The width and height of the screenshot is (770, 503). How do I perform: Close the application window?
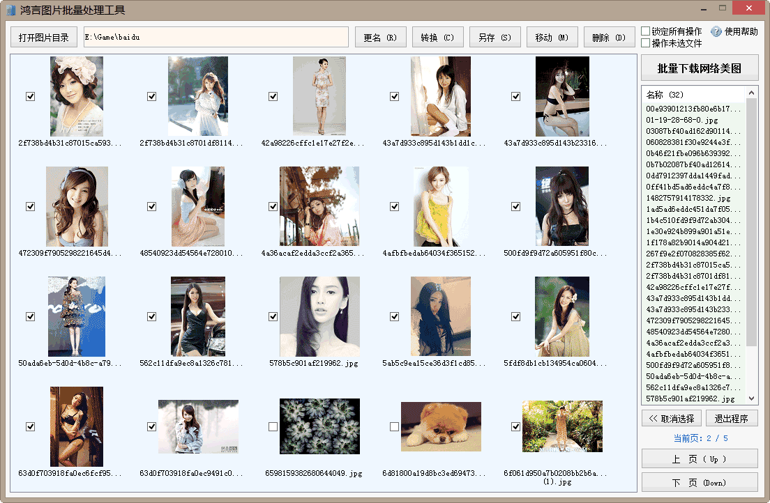(x=748, y=8)
